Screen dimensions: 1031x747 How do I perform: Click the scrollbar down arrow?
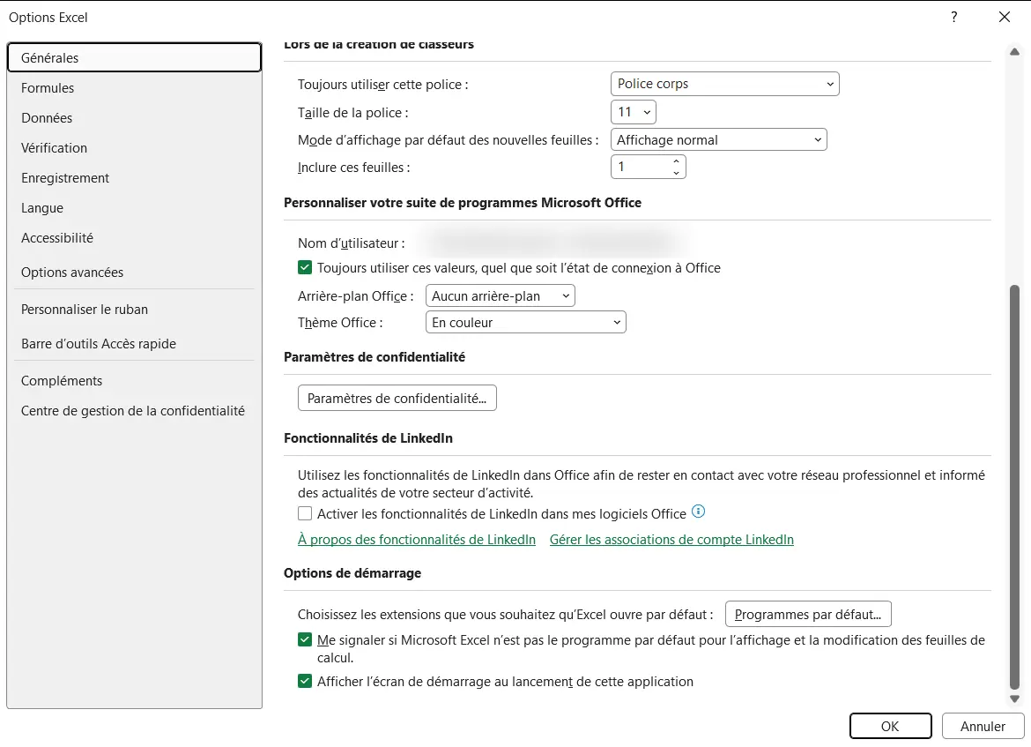(1014, 699)
